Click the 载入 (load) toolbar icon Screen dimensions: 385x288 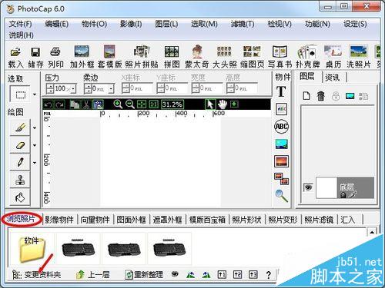15,57
